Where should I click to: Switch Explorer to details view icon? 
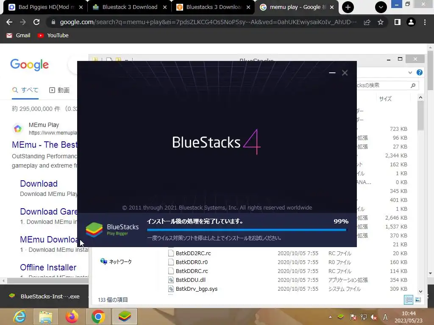coord(409,300)
